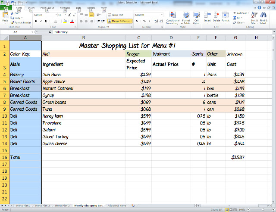276x212 pixels.
Task: Click the insert function fx icon
Action: (50, 32)
